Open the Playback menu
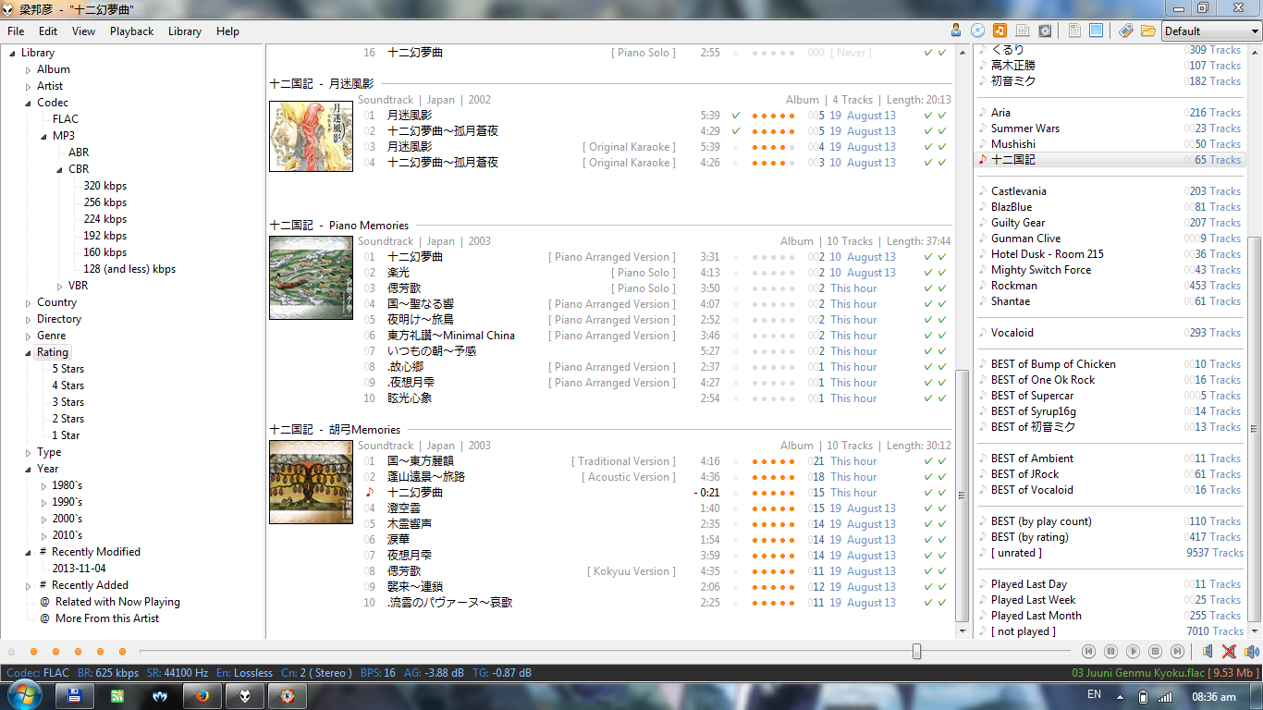Screen dimensions: 1263x710 click(131, 31)
